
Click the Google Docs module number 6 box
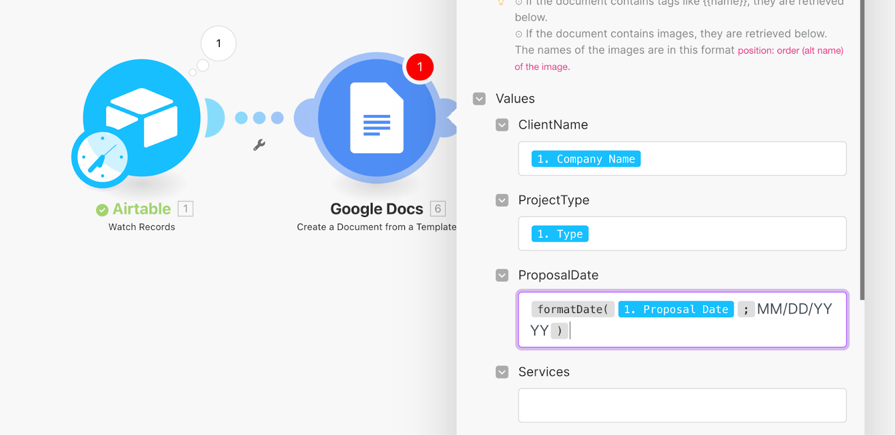point(438,209)
